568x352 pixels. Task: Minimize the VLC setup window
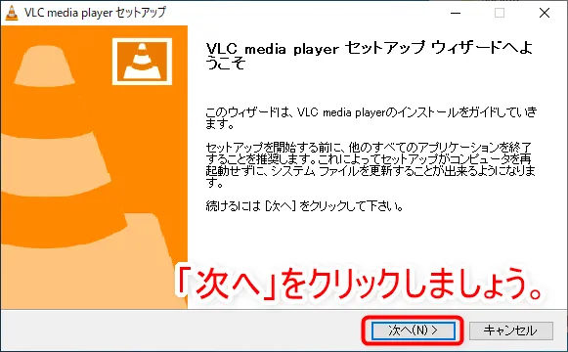coord(456,13)
